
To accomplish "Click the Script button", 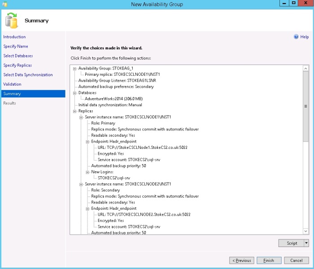I will click(292, 243).
